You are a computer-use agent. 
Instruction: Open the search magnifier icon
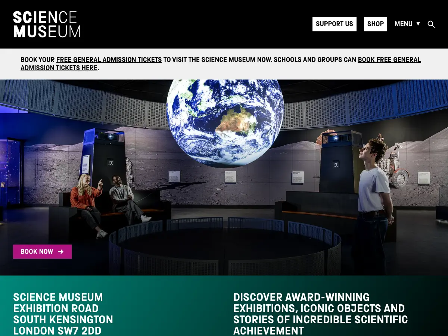coord(431,24)
